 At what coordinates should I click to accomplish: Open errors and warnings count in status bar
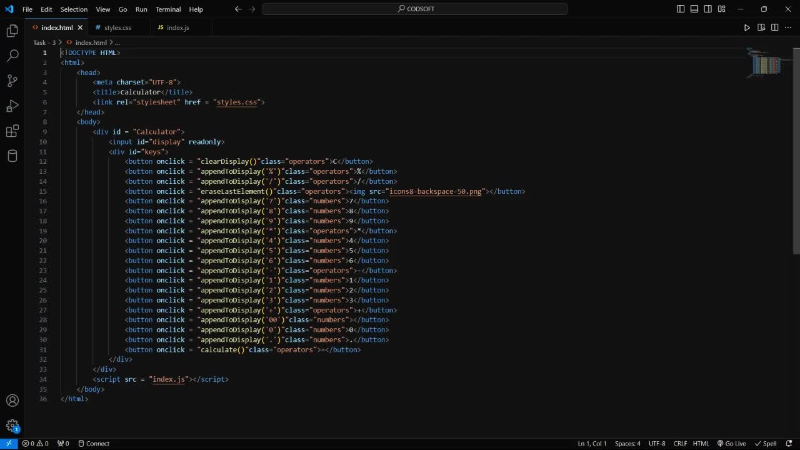coord(35,444)
